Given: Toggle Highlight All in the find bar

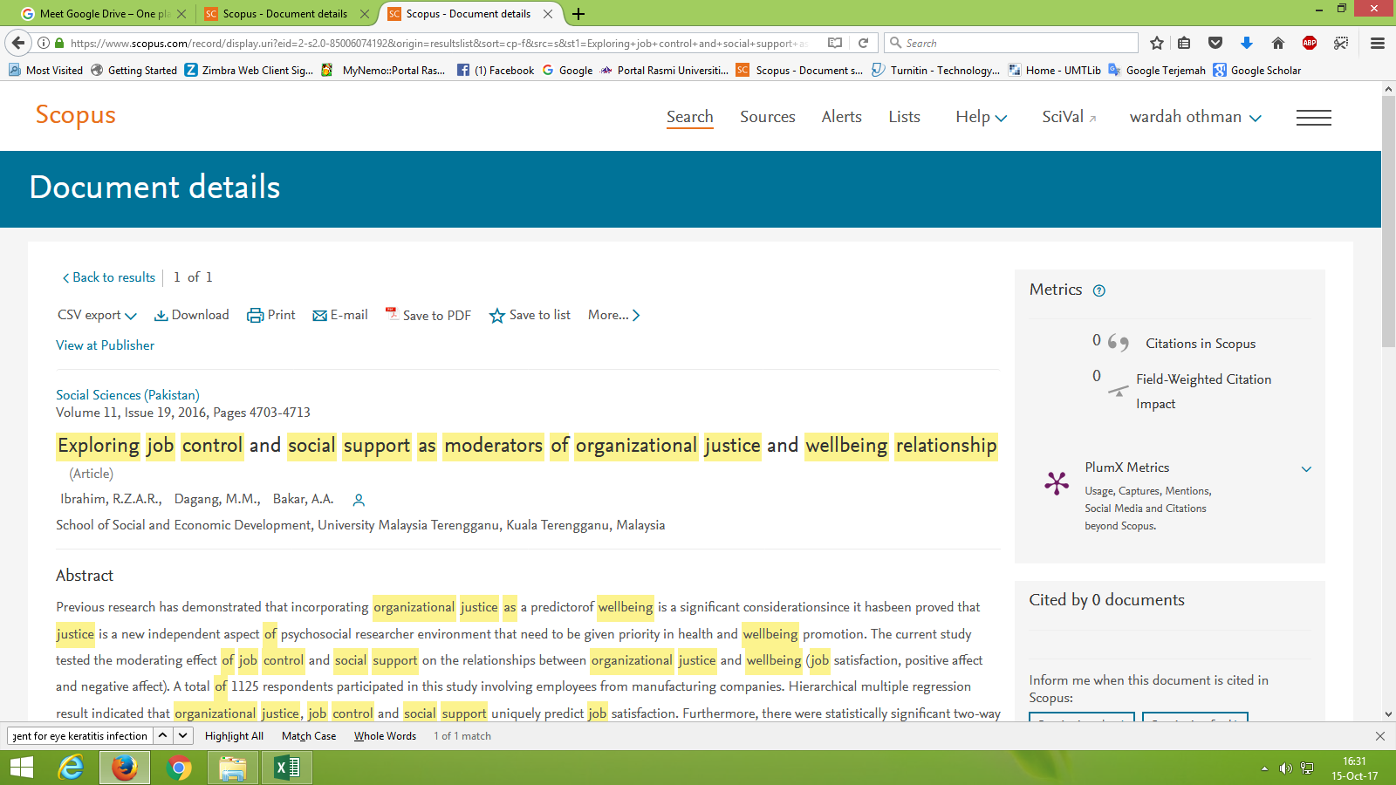Looking at the screenshot, I should tap(234, 736).
